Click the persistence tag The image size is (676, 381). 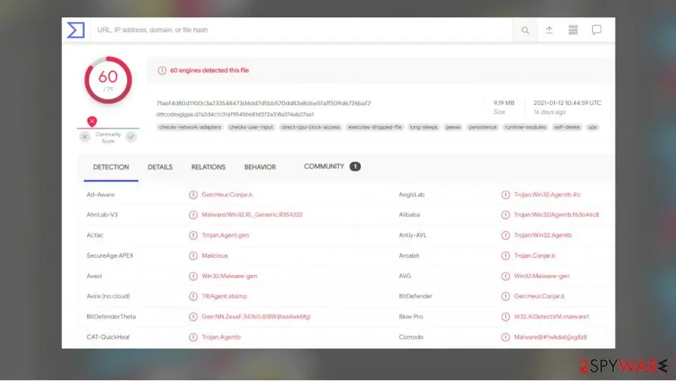click(482, 127)
